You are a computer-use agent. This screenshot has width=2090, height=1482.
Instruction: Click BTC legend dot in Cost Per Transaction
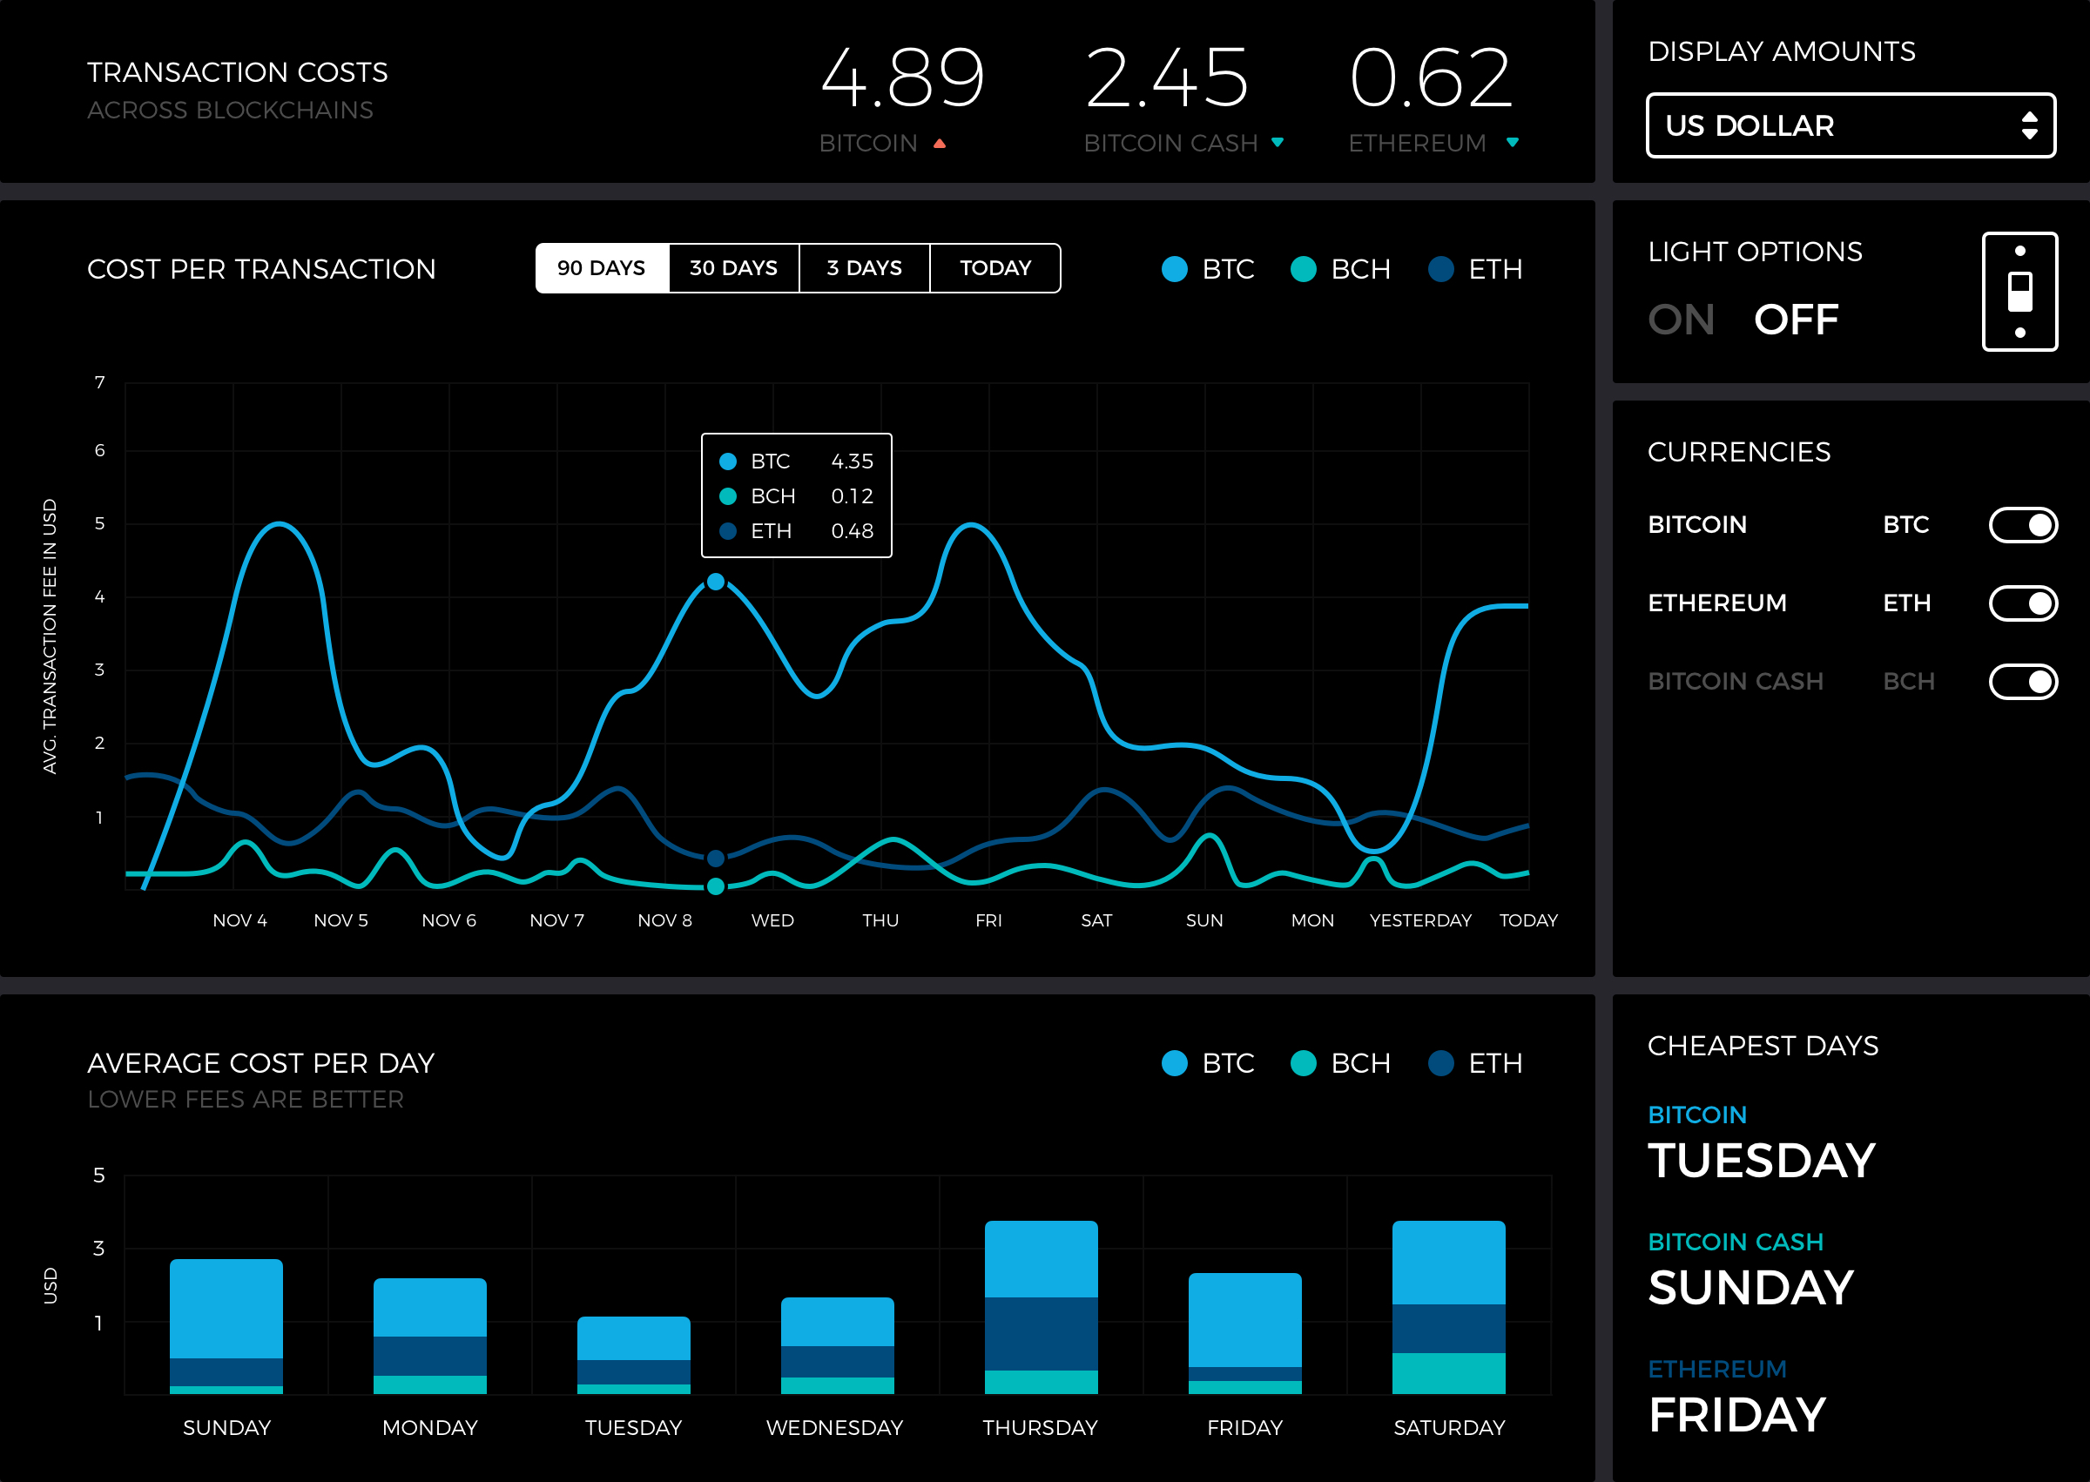(x=1174, y=269)
